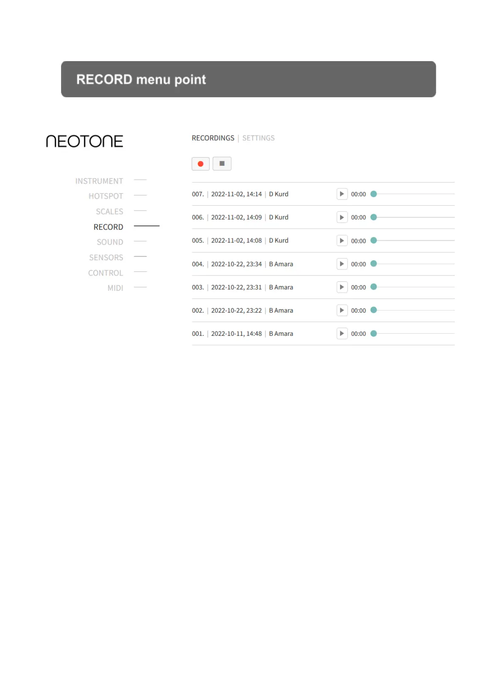Viewport: 495px width, 700px height.
Task: Open the SETTINGS tab
Action: tap(258, 138)
